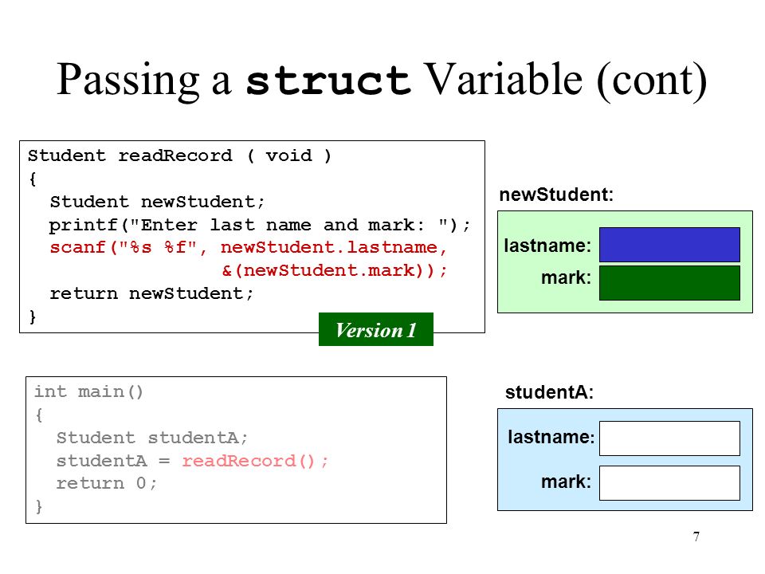This screenshot has height=574, width=765.
Task: Click the red readRecord() call in main
Action: point(256,461)
